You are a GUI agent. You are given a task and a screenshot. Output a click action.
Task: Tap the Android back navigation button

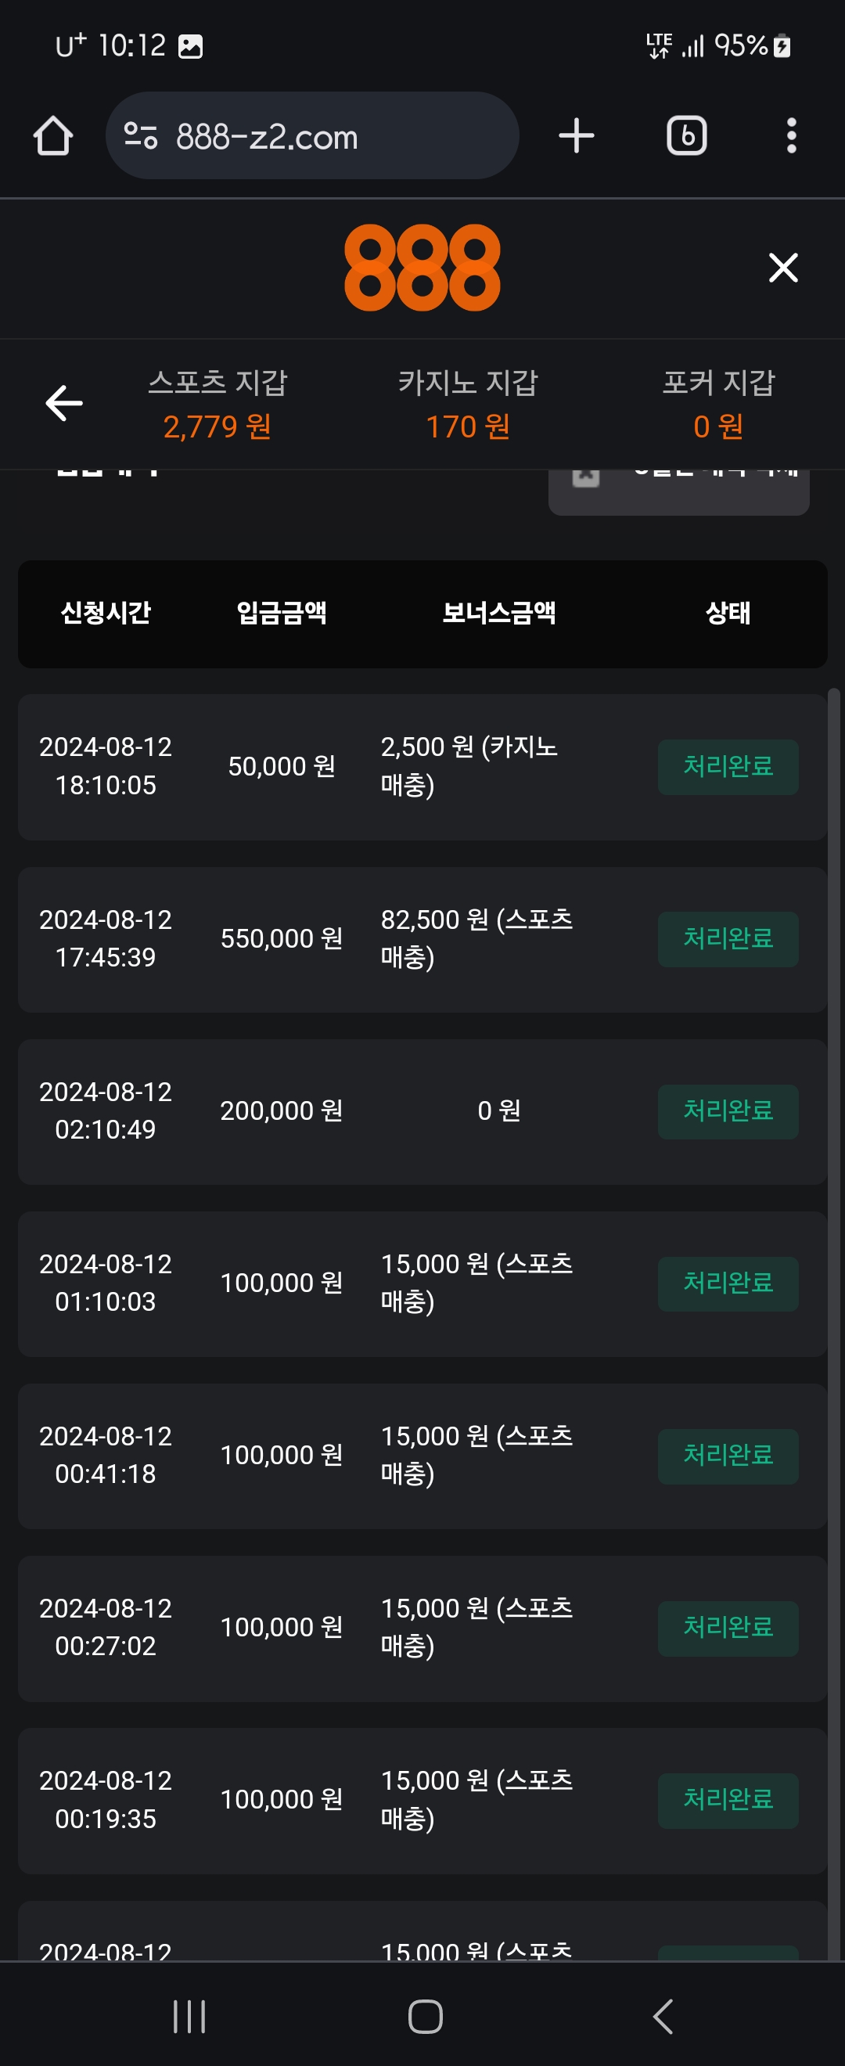click(x=662, y=2015)
